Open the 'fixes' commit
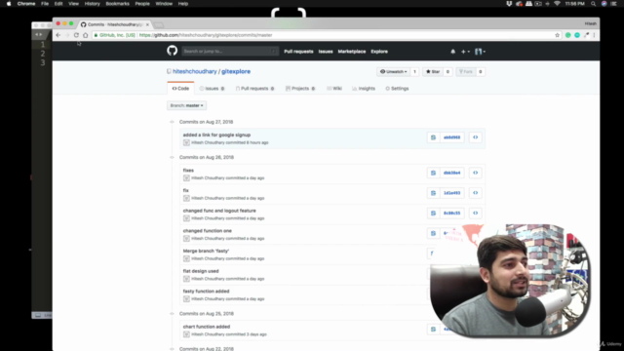This screenshot has width=624, height=351. [x=188, y=171]
